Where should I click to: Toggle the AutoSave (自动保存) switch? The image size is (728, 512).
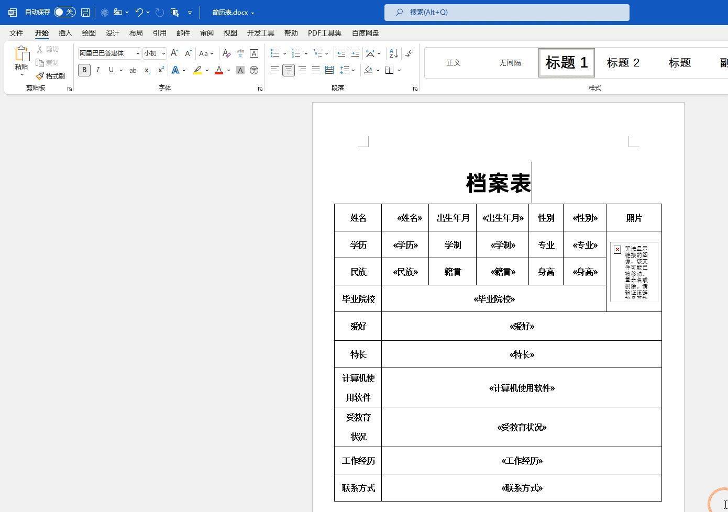coord(65,12)
